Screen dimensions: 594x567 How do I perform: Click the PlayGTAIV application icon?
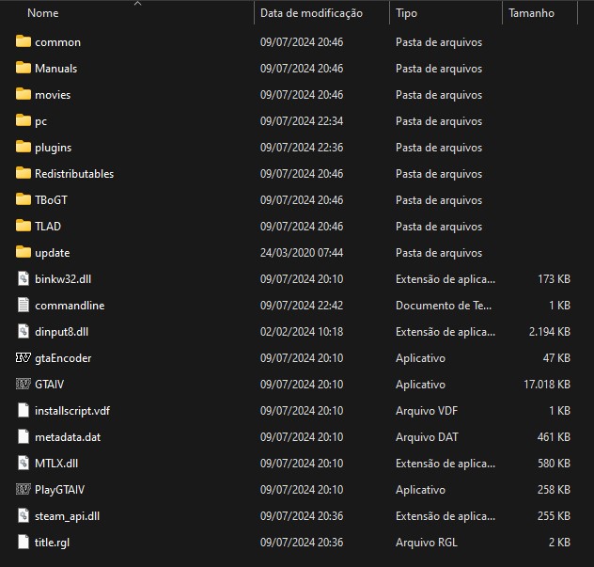(23, 489)
